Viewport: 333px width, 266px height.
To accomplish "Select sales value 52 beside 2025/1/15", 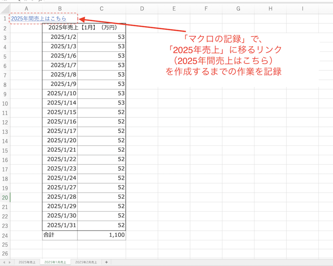I will [102, 112].
